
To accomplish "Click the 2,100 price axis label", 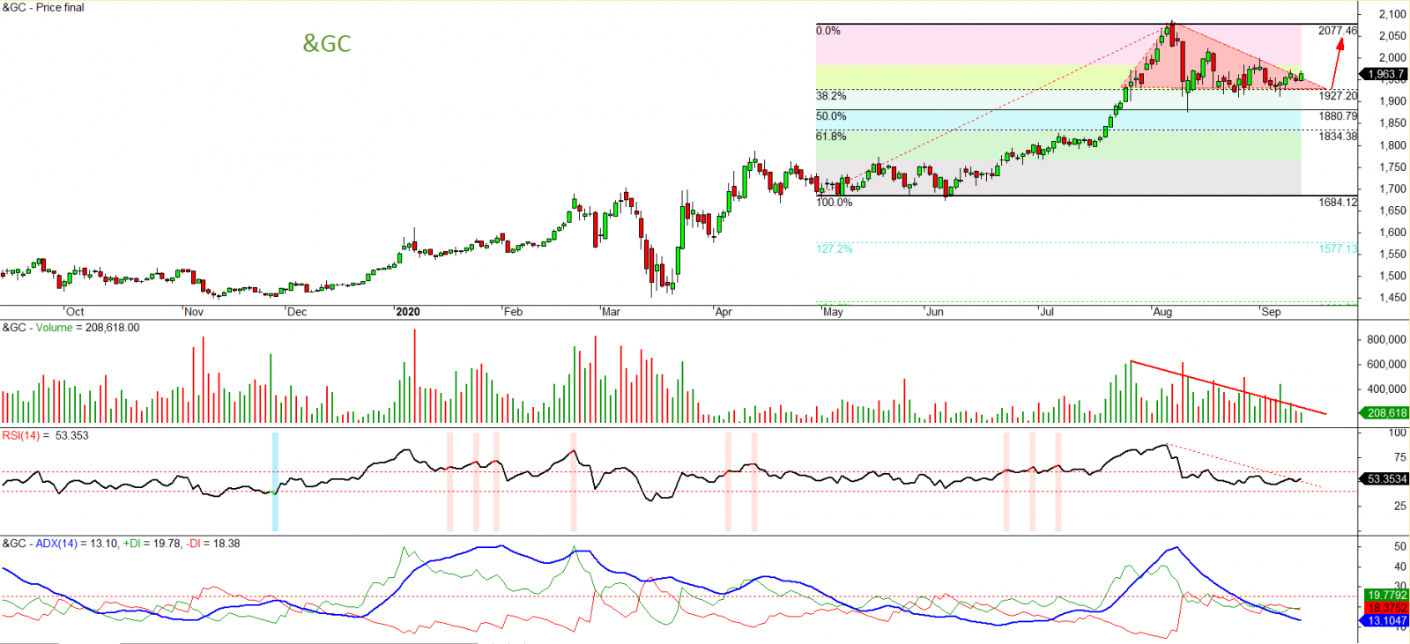I will [1392, 15].
